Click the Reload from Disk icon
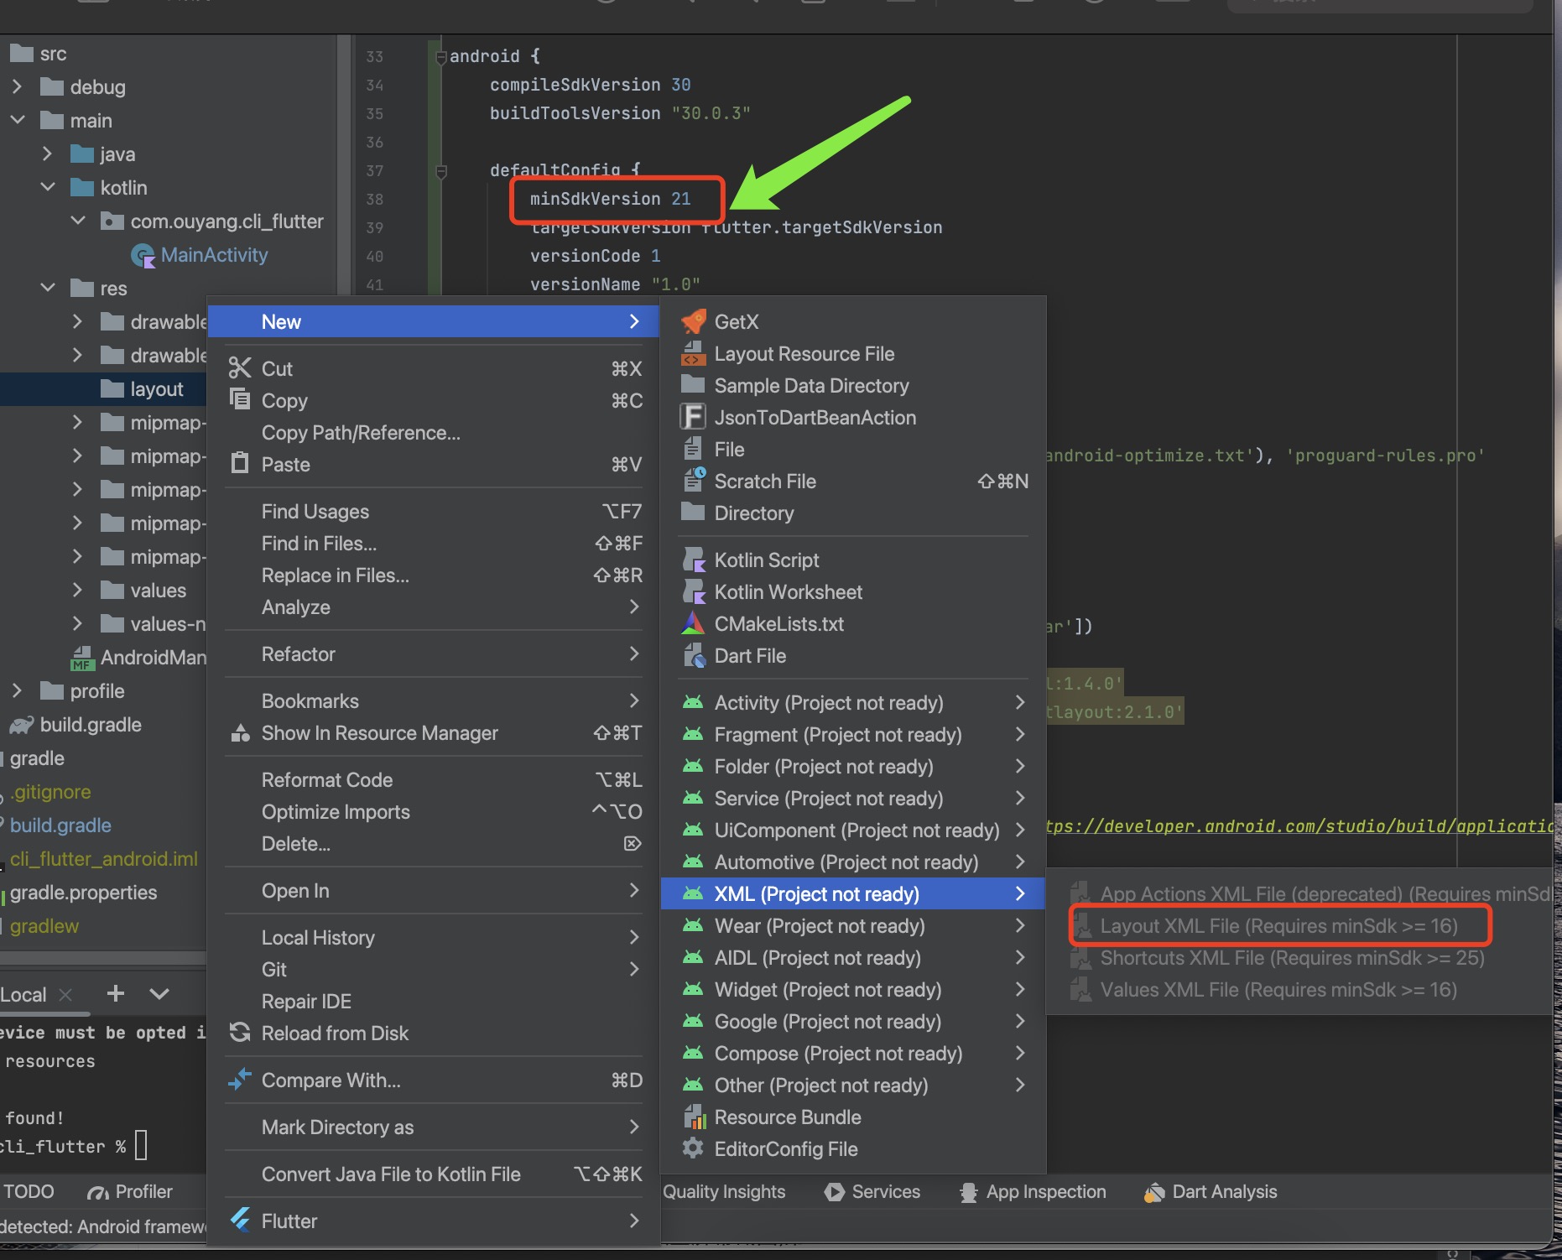The width and height of the screenshot is (1562, 1260). [x=240, y=1033]
